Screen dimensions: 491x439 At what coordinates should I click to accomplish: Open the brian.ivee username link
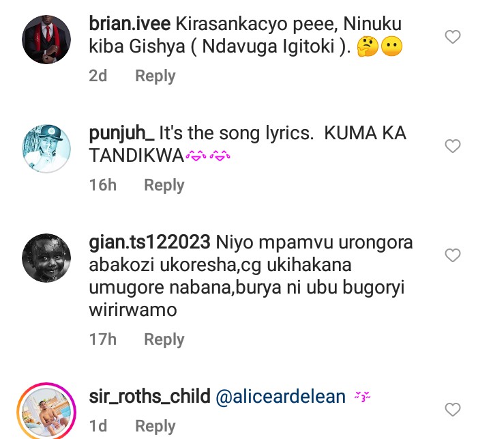pyautogui.click(x=130, y=24)
